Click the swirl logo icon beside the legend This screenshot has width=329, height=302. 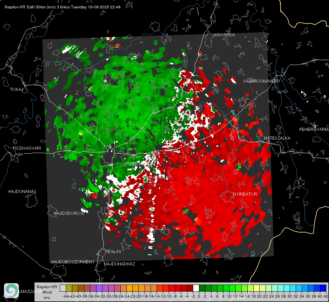[11, 291]
